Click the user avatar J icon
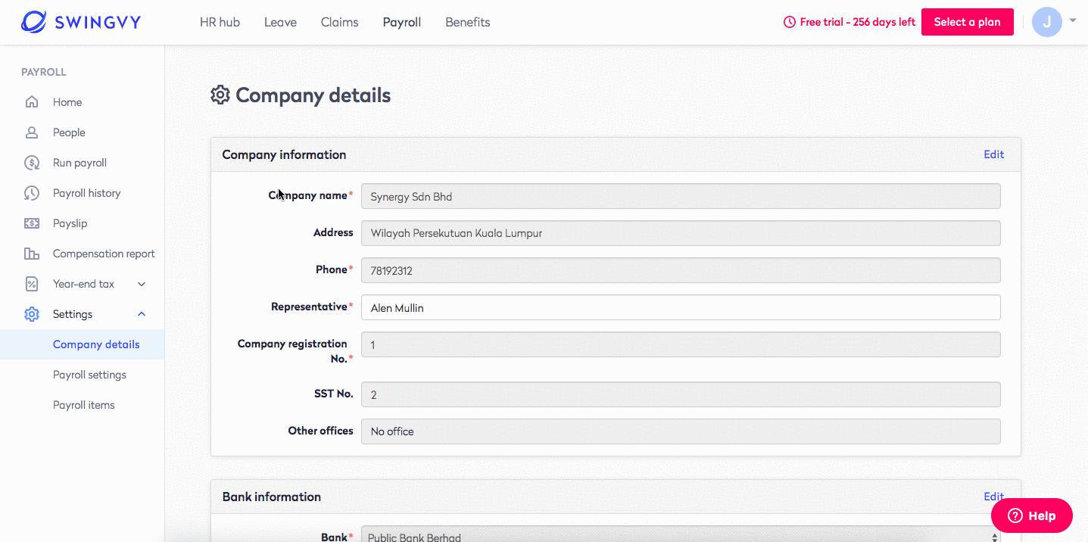This screenshot has height=542, width=1088. [1047, 22]
